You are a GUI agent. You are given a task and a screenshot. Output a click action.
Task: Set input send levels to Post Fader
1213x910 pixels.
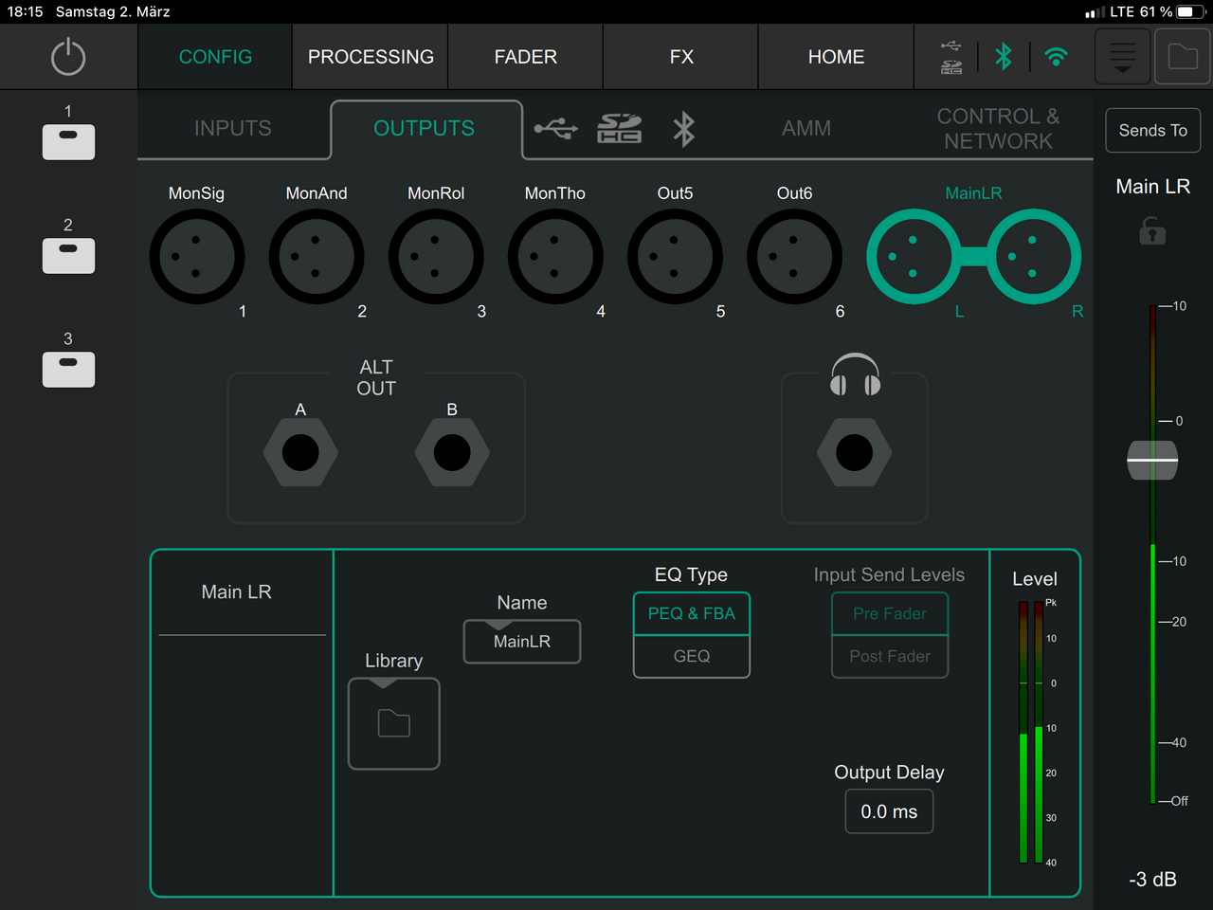pos(889,656)
